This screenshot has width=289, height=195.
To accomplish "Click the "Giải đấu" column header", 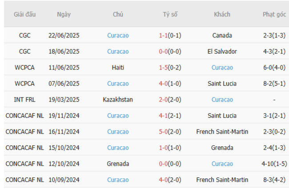I will pyautogui.click(x=25, y=14).
